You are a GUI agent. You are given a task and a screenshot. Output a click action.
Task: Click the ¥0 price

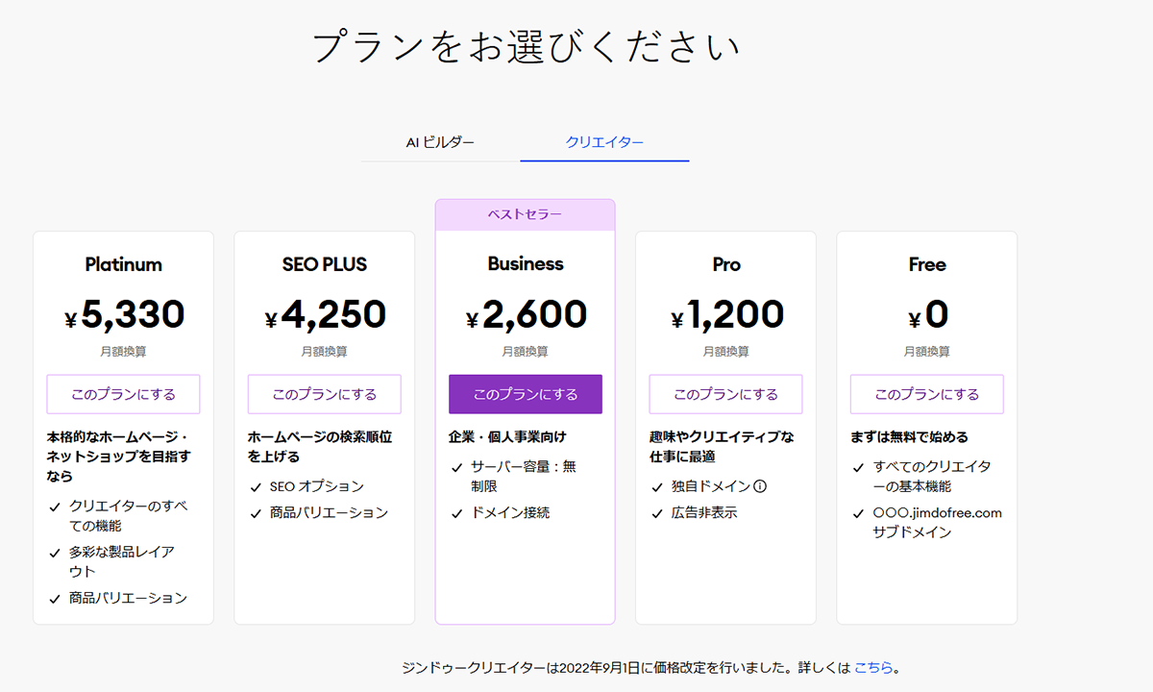coord(928,314)
